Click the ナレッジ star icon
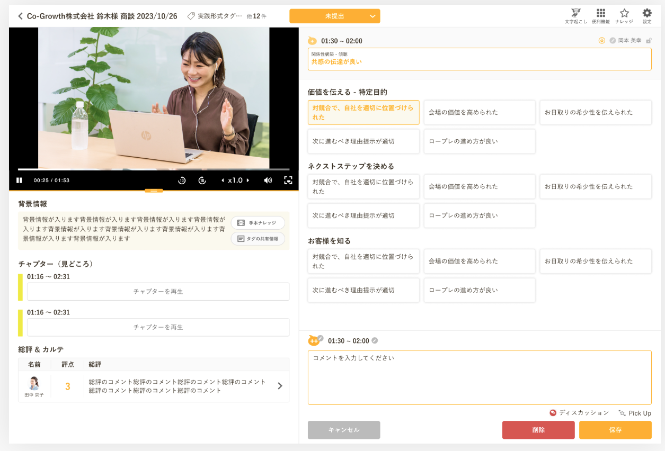 pyautogui.click(x=624, y=15)
